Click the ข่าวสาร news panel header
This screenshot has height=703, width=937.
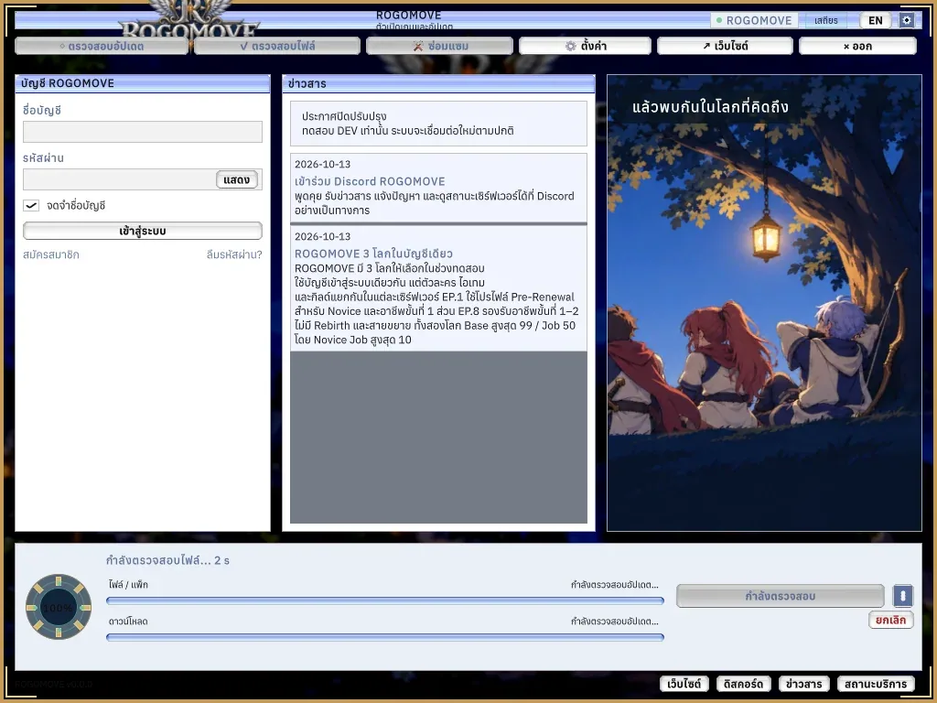point(438,83)
